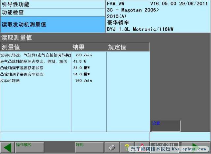
Task: Click the 规定值 column header
Action: click(128, 47)
